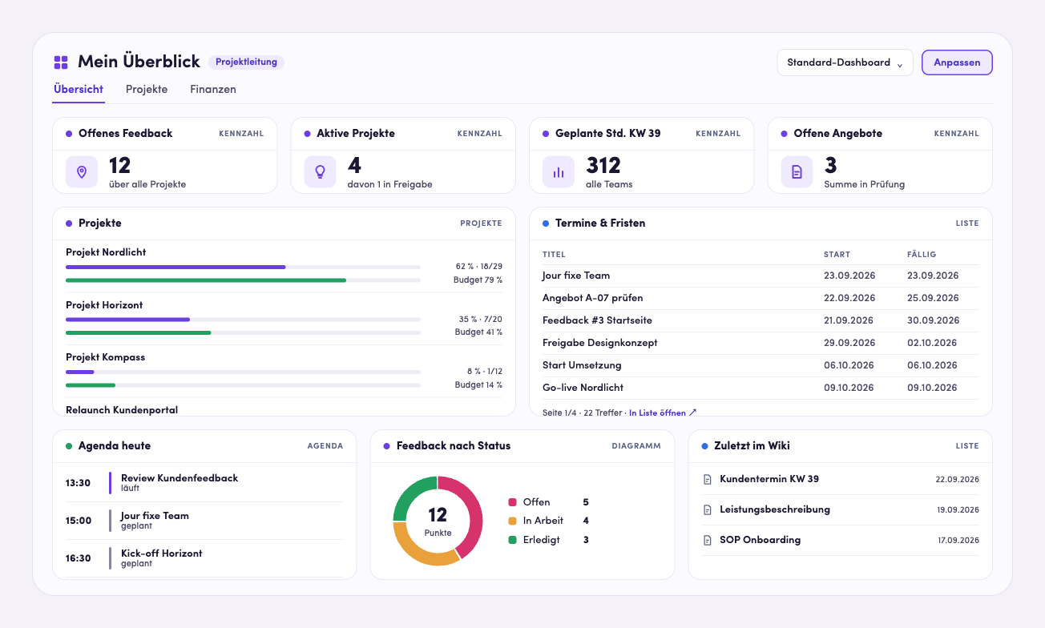Select the Jour fixe Team row in Termine
Image resolution: width=1045 pixels, height=628 pixels.
761,276
